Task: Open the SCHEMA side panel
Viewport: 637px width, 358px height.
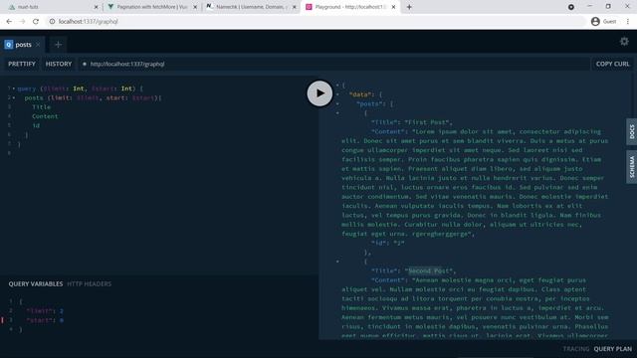Action: (632, 167)
